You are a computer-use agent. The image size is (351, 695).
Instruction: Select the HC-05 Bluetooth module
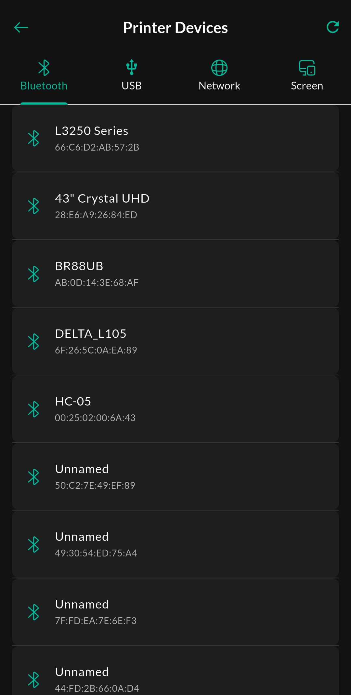pos(175,409)
